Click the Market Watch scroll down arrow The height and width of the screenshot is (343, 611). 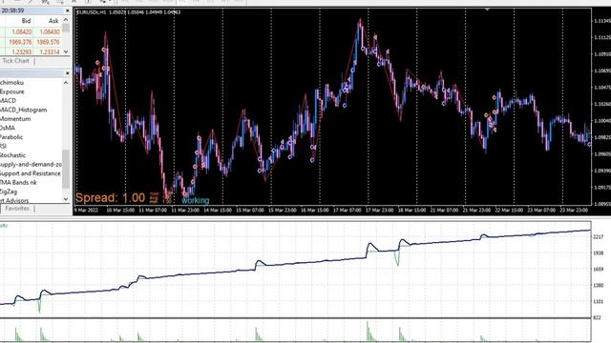pos(66,51)
